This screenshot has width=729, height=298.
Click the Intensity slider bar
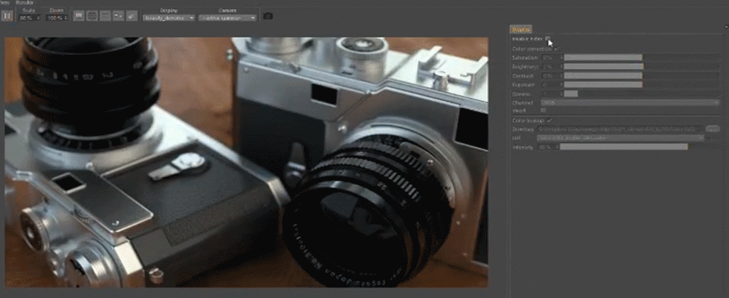pyautogui.click(x=640, y=147)
